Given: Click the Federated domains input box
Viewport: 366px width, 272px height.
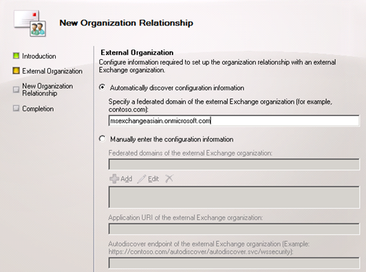Looking at the screenshot, I should click(234, 164).
